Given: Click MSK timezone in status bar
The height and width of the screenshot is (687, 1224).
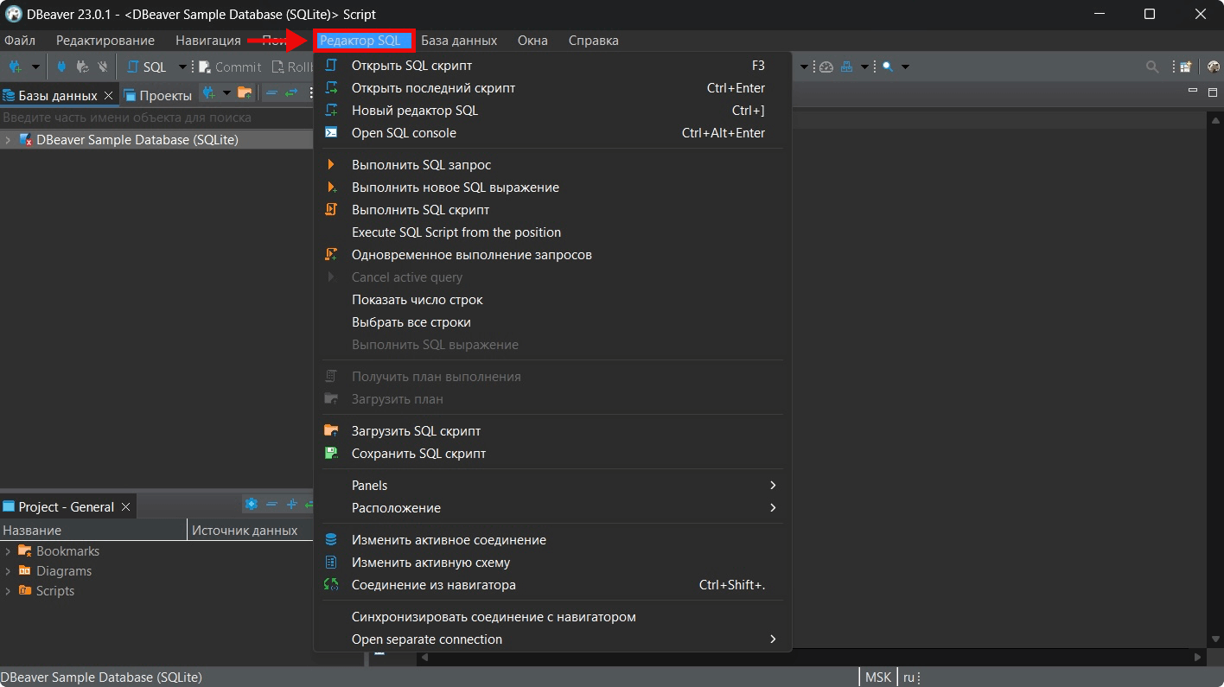Looking at the screenshot, I should [x=877, y=677].
